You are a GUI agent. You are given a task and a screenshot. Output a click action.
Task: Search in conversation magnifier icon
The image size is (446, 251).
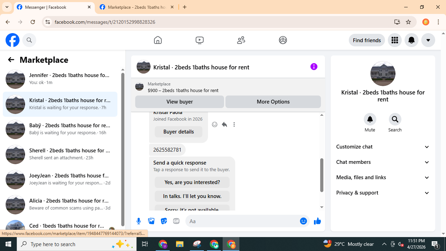point(395,119)
